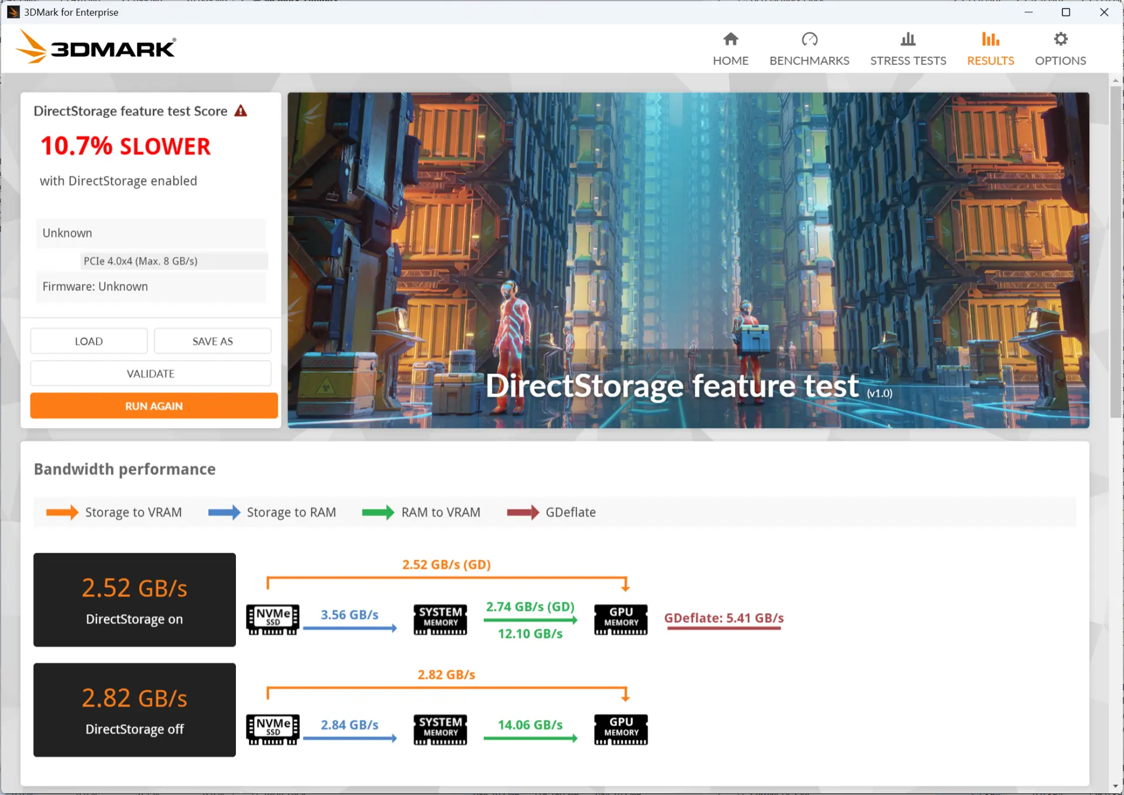Click the VALIDATE button
Viewport: 1124px width, 795px height.
click(151, 373)
